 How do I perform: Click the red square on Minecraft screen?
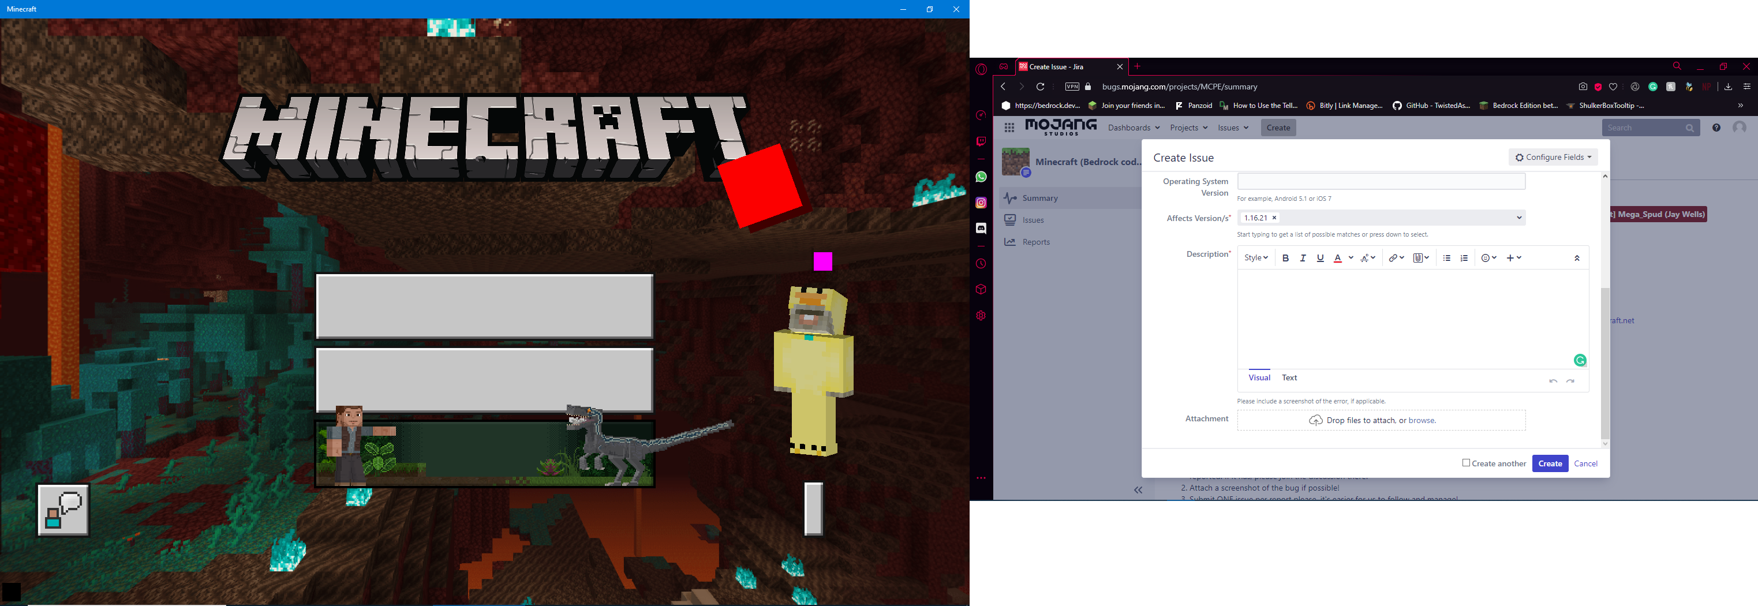pos(760,186)
